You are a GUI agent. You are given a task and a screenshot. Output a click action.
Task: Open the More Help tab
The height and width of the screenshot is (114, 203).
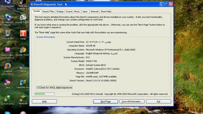pos(106,11)
